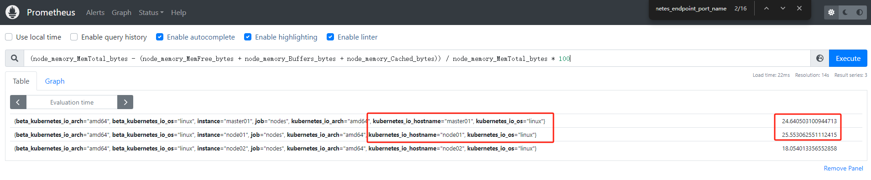Disable the Enable linter checkbox
The height and width of the screenshot is (180, 871).
pos(330,37)
